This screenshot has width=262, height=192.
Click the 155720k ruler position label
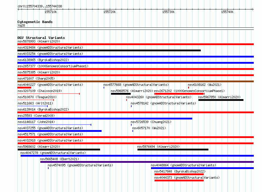pyautogui.click(x=110, y=12)
